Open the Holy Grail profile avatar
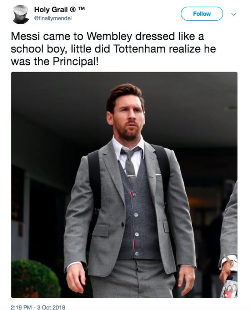Screen dimensions: 250x310 (21, 14)
